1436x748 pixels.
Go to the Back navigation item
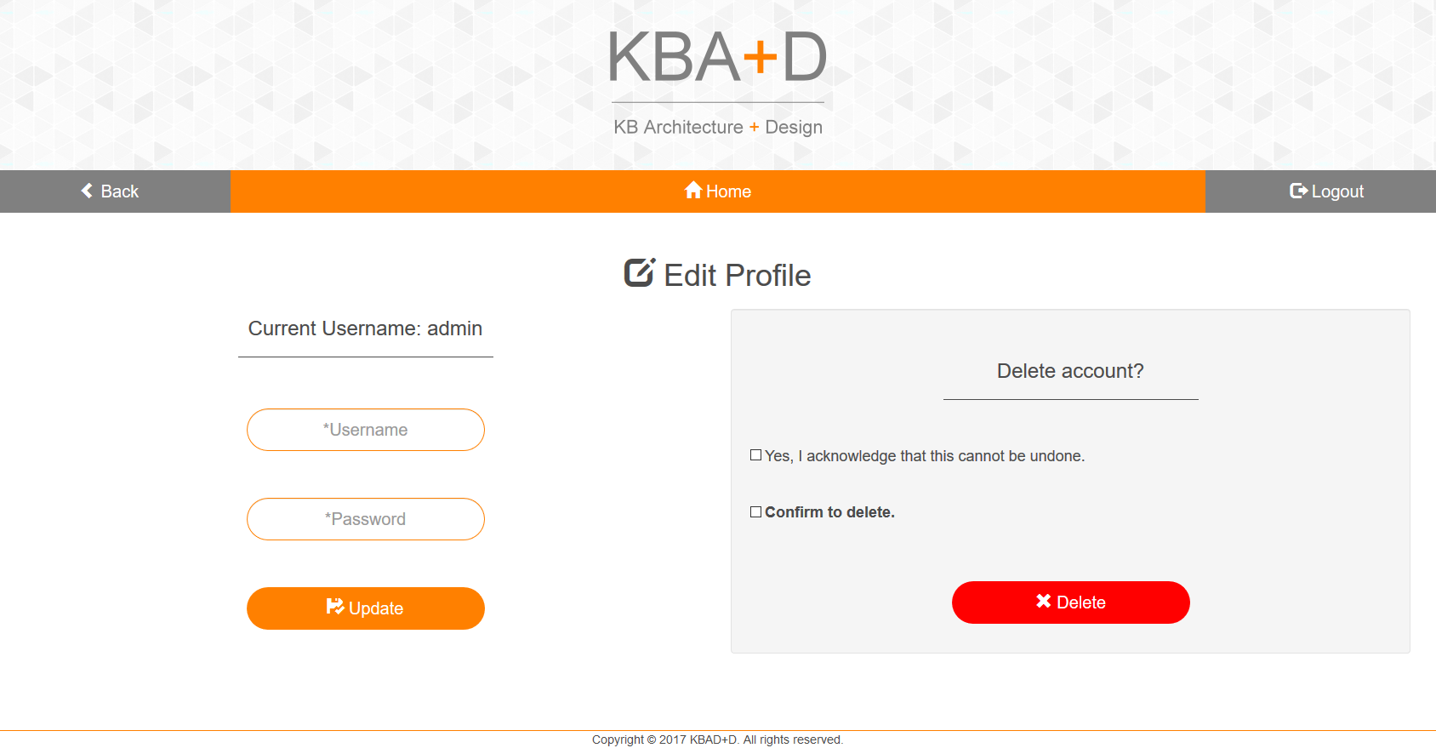tap(115, 191)
